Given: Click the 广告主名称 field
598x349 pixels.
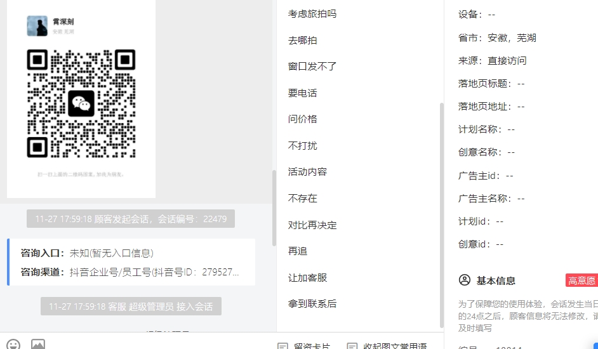Looking at the screenshot, I should pyautogui.click(x=491, y=199).
